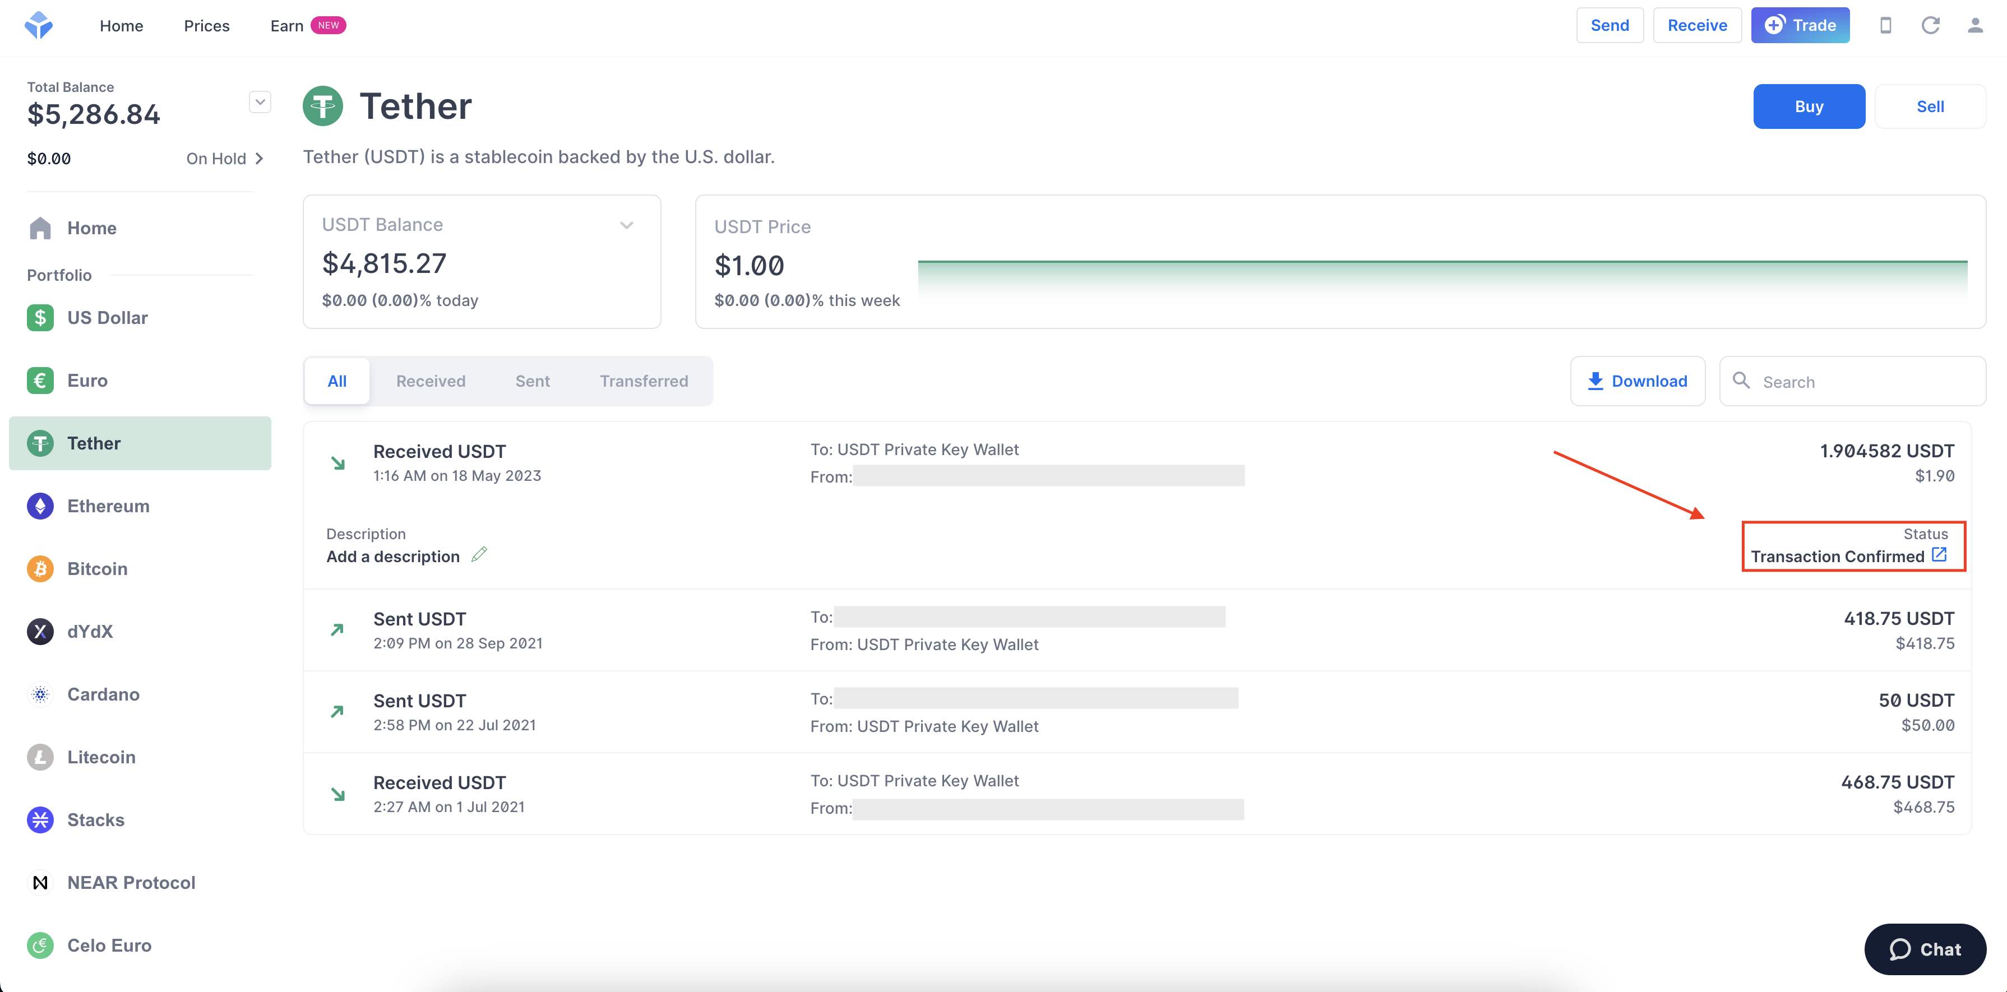Click the Receive icon in top navigation

(1695, 24)
